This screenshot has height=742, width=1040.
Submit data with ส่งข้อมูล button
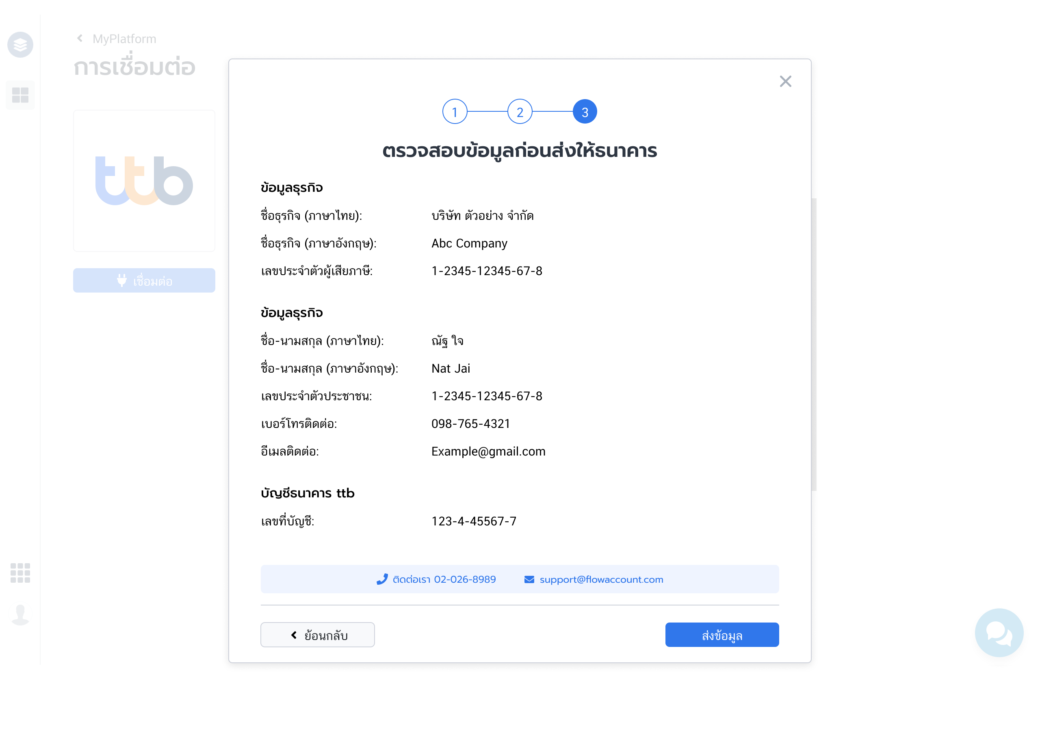point(721,635)
